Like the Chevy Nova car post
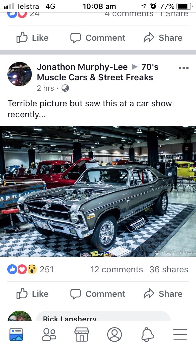 pyautogui.click(x=32, y=293)
